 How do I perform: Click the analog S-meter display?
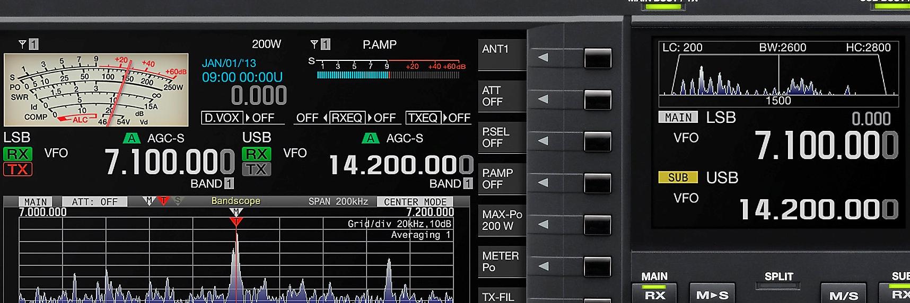[x=96, y=90]
